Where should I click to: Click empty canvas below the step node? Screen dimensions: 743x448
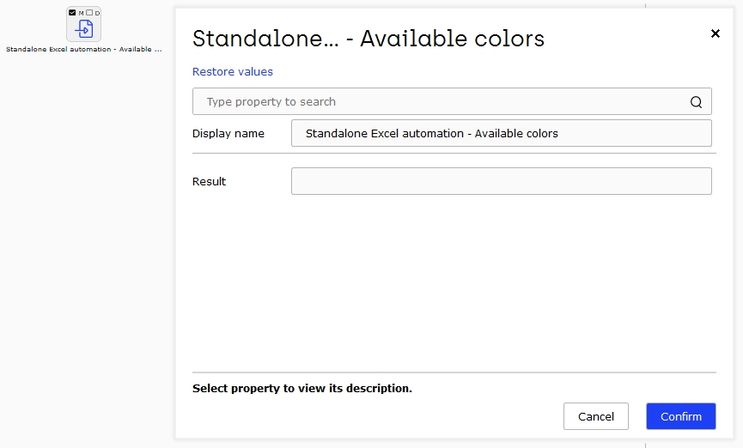click(85, 237)
